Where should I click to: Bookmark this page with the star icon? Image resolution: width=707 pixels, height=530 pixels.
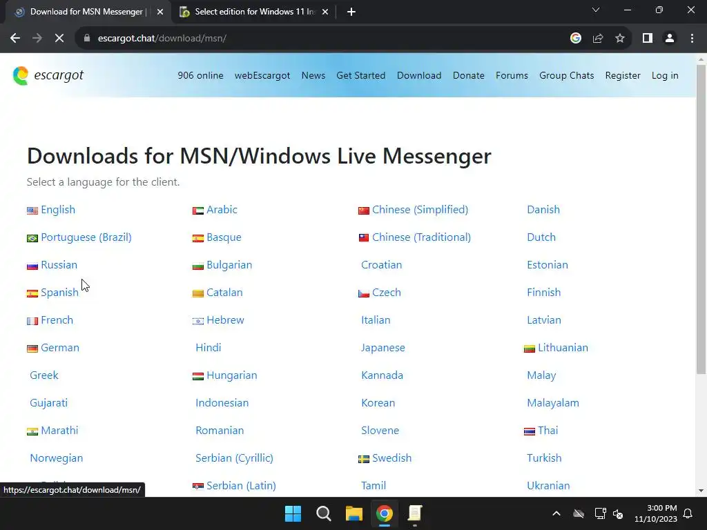(620, 39)
